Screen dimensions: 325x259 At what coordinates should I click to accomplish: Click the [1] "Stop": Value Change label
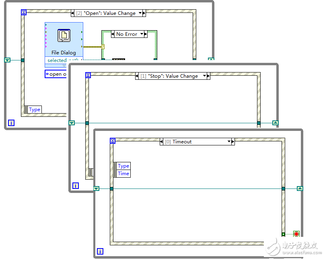coord(169,76)
